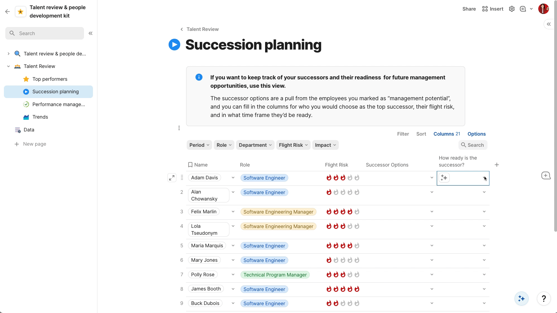Click the back arrow icon

pyautogui.click(x=8, y=11)
